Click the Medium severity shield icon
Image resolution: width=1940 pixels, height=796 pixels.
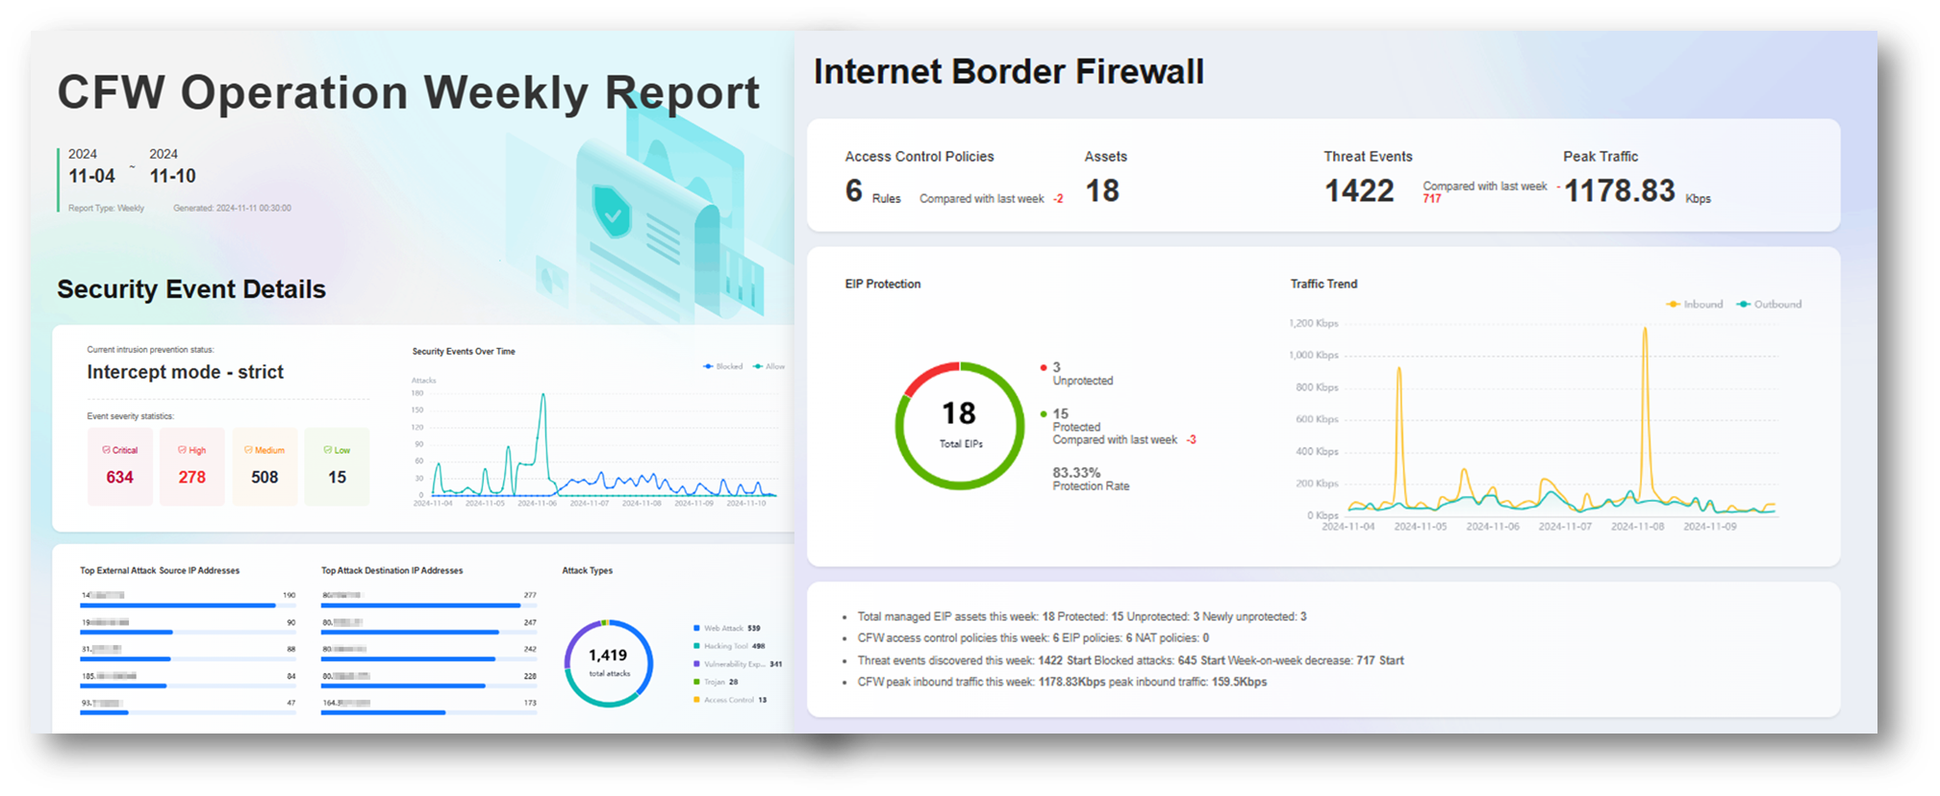pyautogui.click(x=248, y=450)
